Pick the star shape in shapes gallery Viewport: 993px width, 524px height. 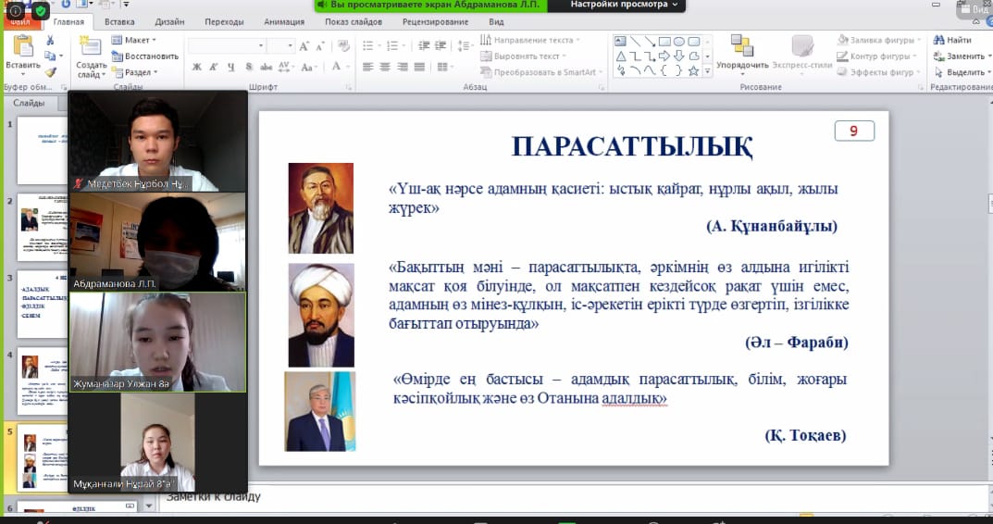pyautogui.click(x=694, y=70)
